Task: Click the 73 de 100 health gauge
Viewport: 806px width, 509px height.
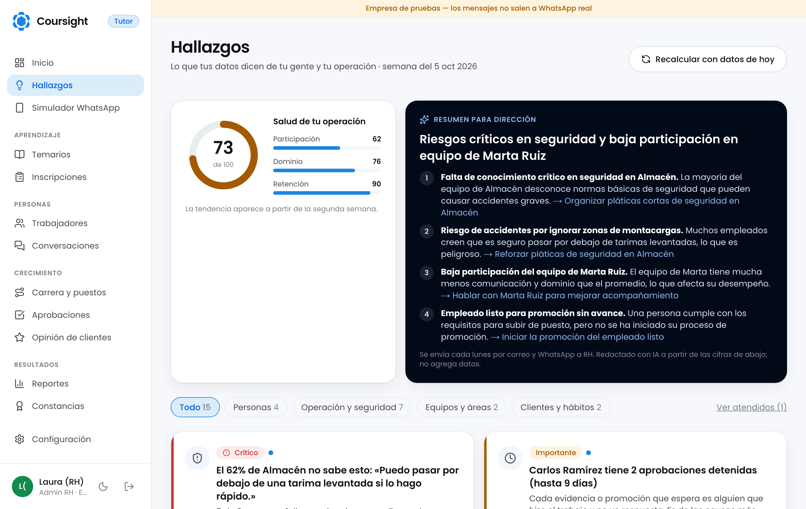Action: pos(223,155)
